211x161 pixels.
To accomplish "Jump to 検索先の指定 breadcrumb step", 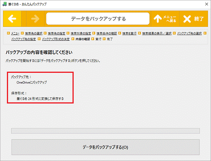I will [x=56, y=33].
